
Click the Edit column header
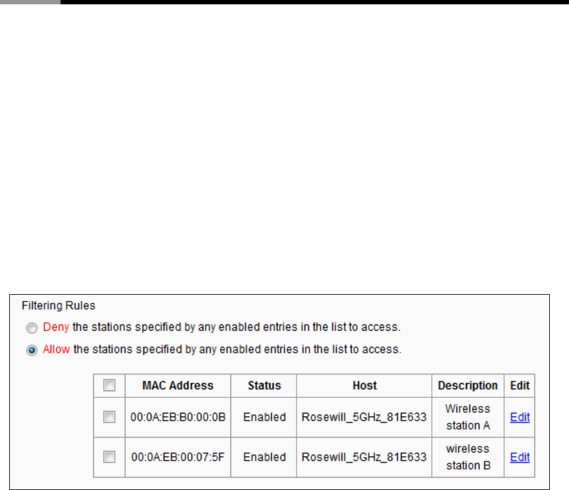520,386
